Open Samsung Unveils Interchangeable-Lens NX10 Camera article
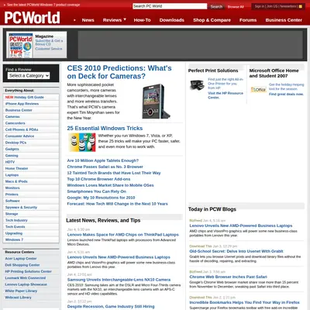The height and width of the screenshot is (310, 310). 119,280
